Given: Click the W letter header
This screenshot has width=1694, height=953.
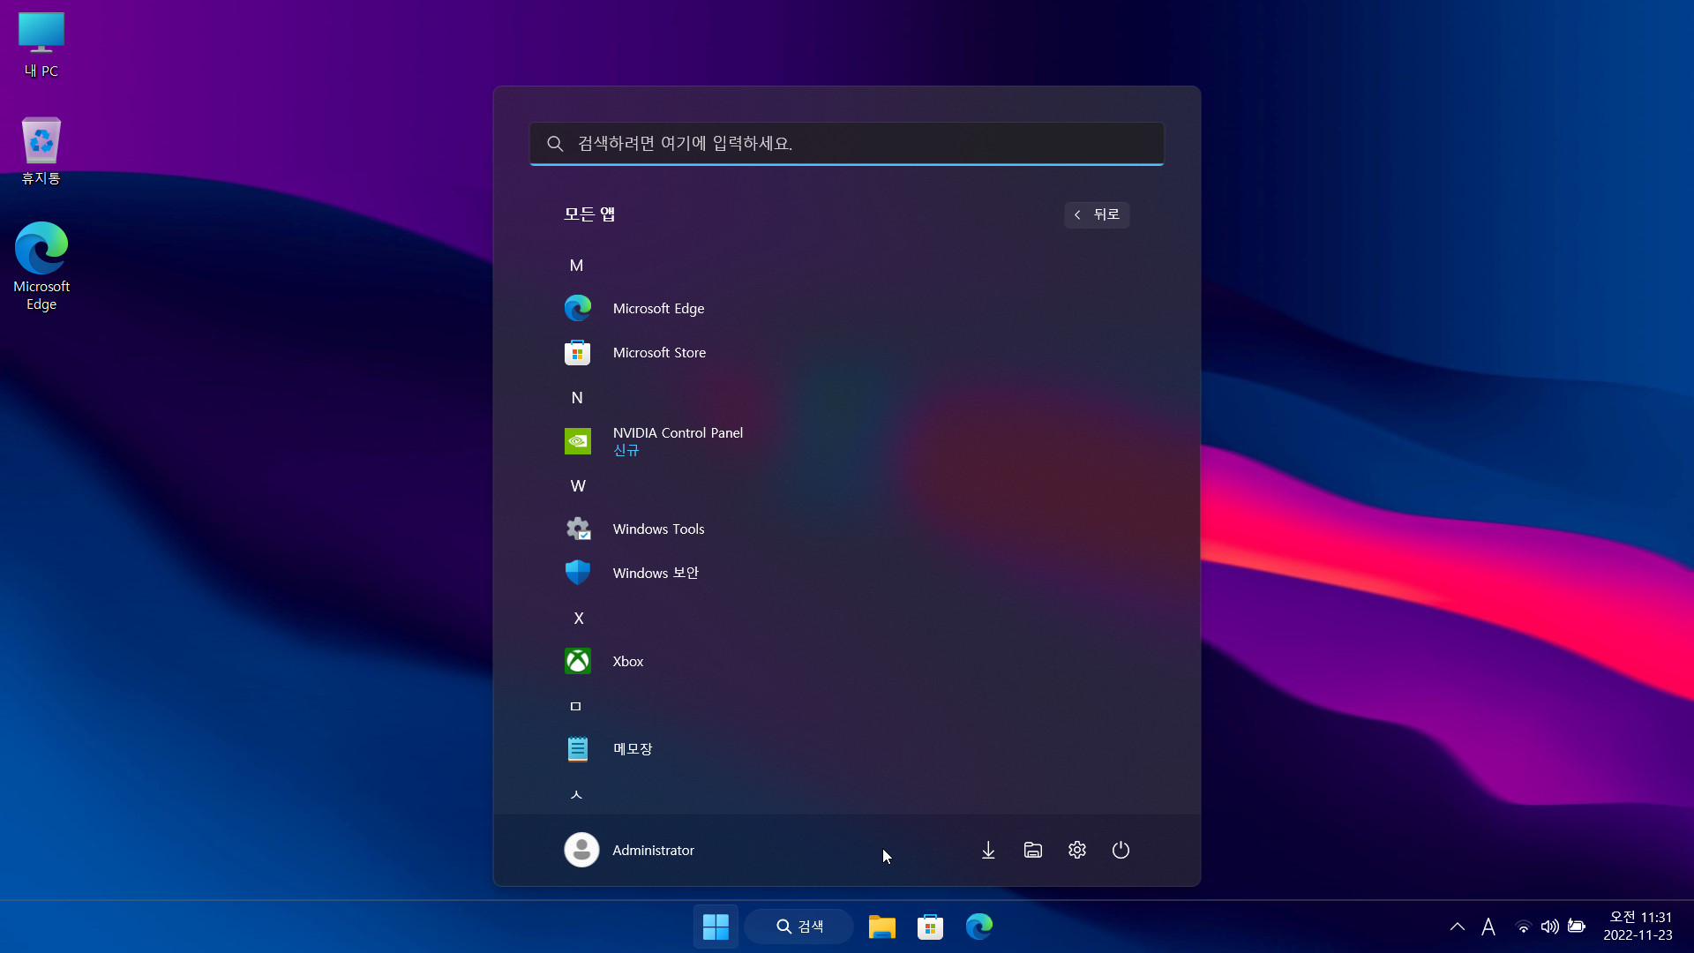Looking at the screenshot, I should (578, 486).
